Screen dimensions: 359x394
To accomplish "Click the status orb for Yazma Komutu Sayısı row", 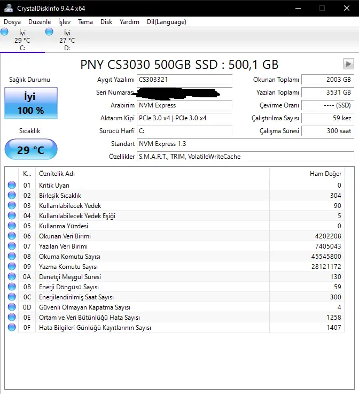I will [x=12, y=266].
